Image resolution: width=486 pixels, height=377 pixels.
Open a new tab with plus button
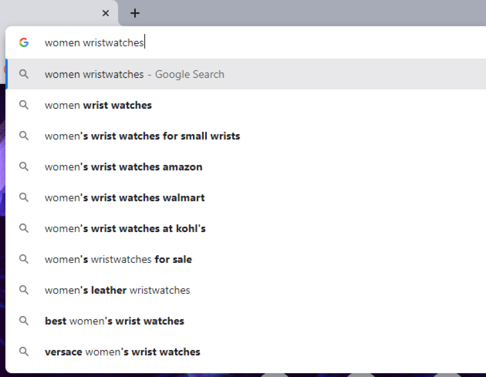[x=135, y=13]
